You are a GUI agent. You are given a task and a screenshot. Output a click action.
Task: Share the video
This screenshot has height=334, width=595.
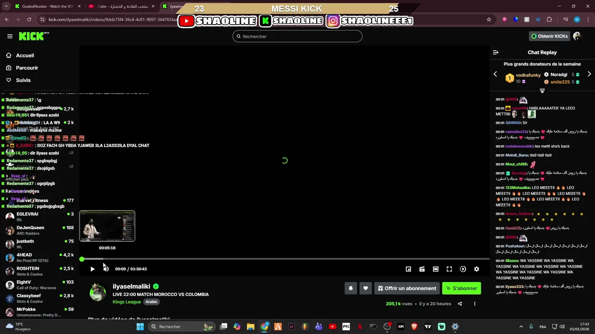coord(460,304)
